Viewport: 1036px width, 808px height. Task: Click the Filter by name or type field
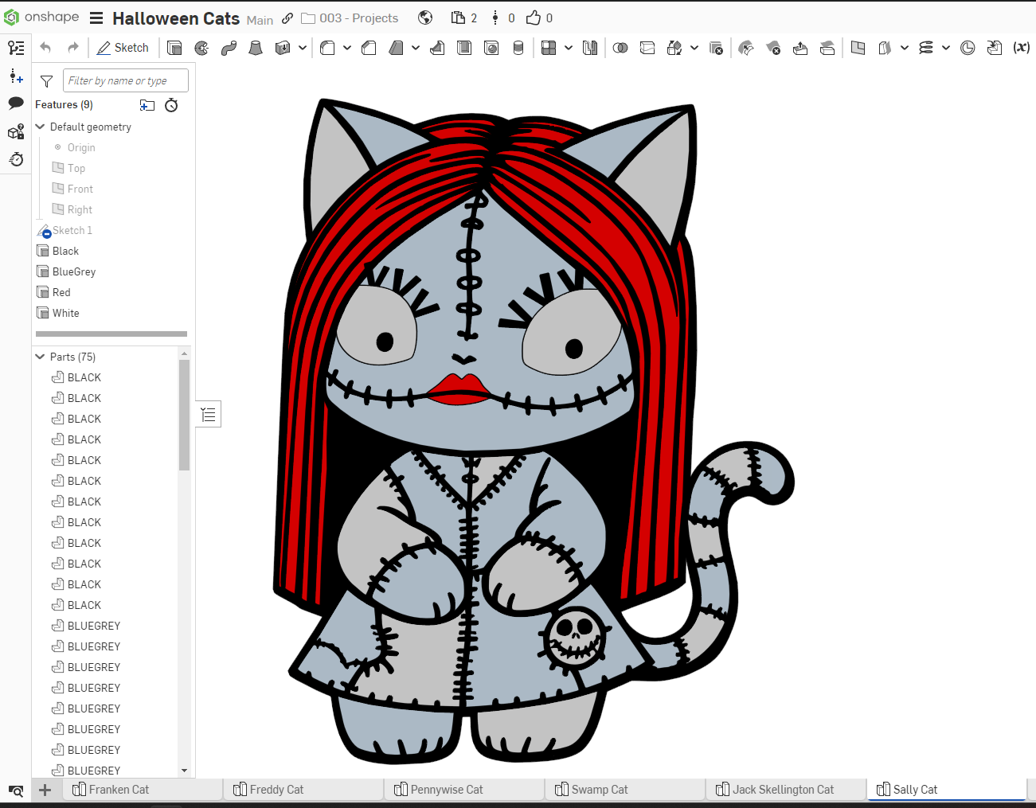[x=126, y=80]
